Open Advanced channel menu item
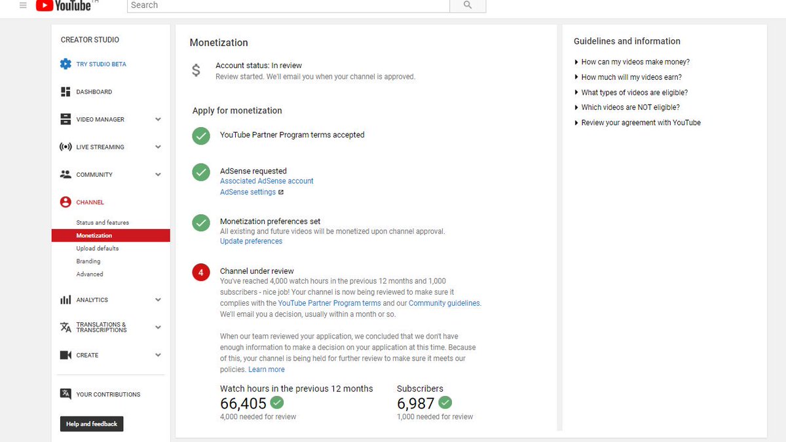This screenshot has width=786, height=442. (90, 274)
